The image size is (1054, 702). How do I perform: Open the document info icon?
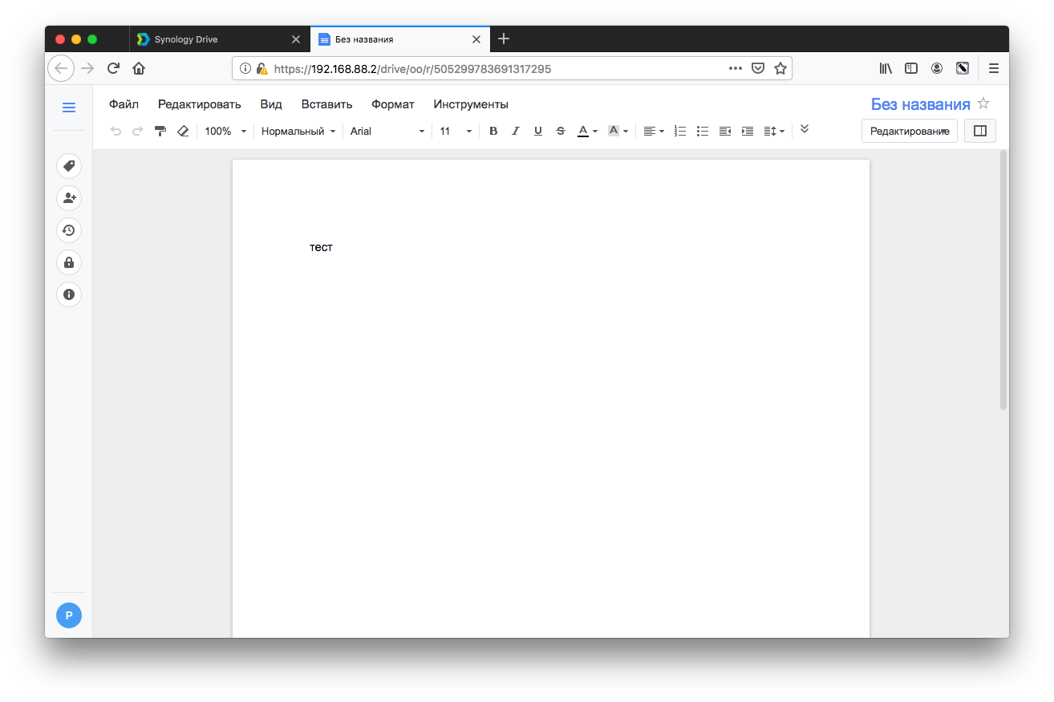tap(69, 294)
